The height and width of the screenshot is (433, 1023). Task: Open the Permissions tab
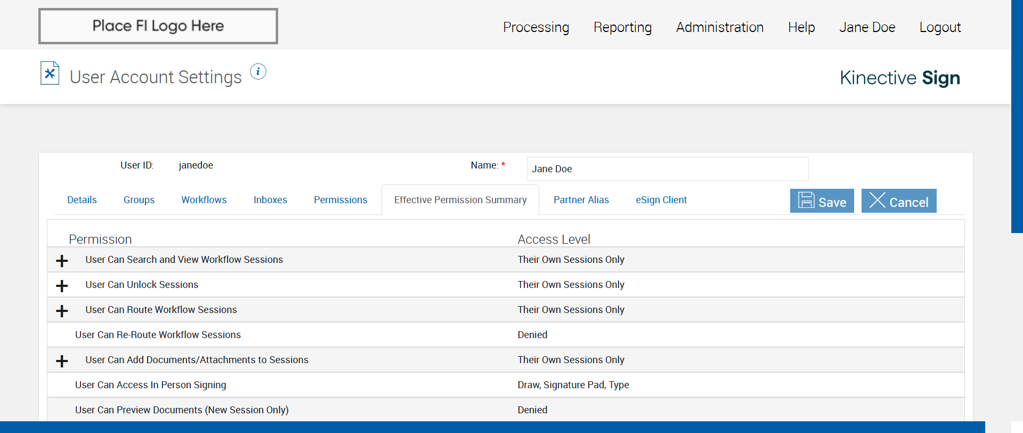[x=340, y=200]
